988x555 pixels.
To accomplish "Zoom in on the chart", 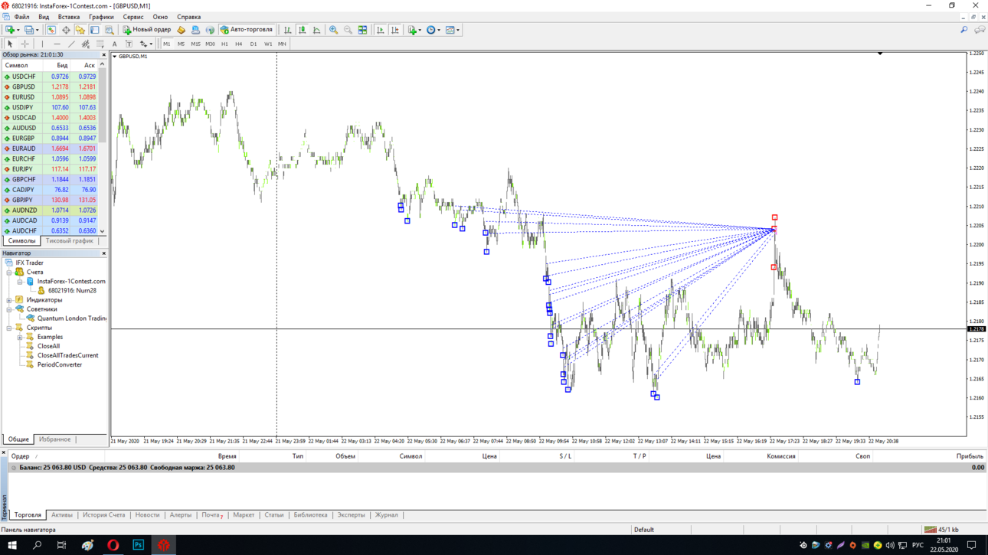I will (333, 30).
